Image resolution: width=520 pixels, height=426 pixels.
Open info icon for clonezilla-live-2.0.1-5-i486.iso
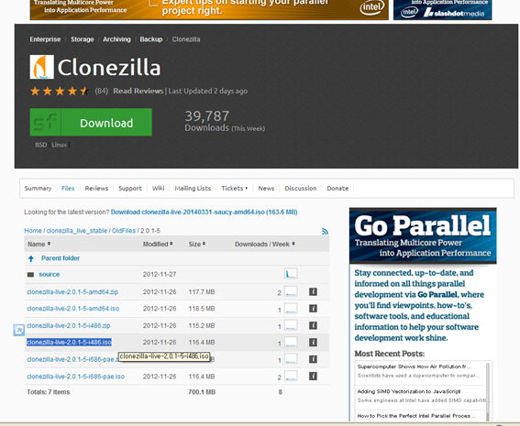pyautogui.click(x=313, y=343)
